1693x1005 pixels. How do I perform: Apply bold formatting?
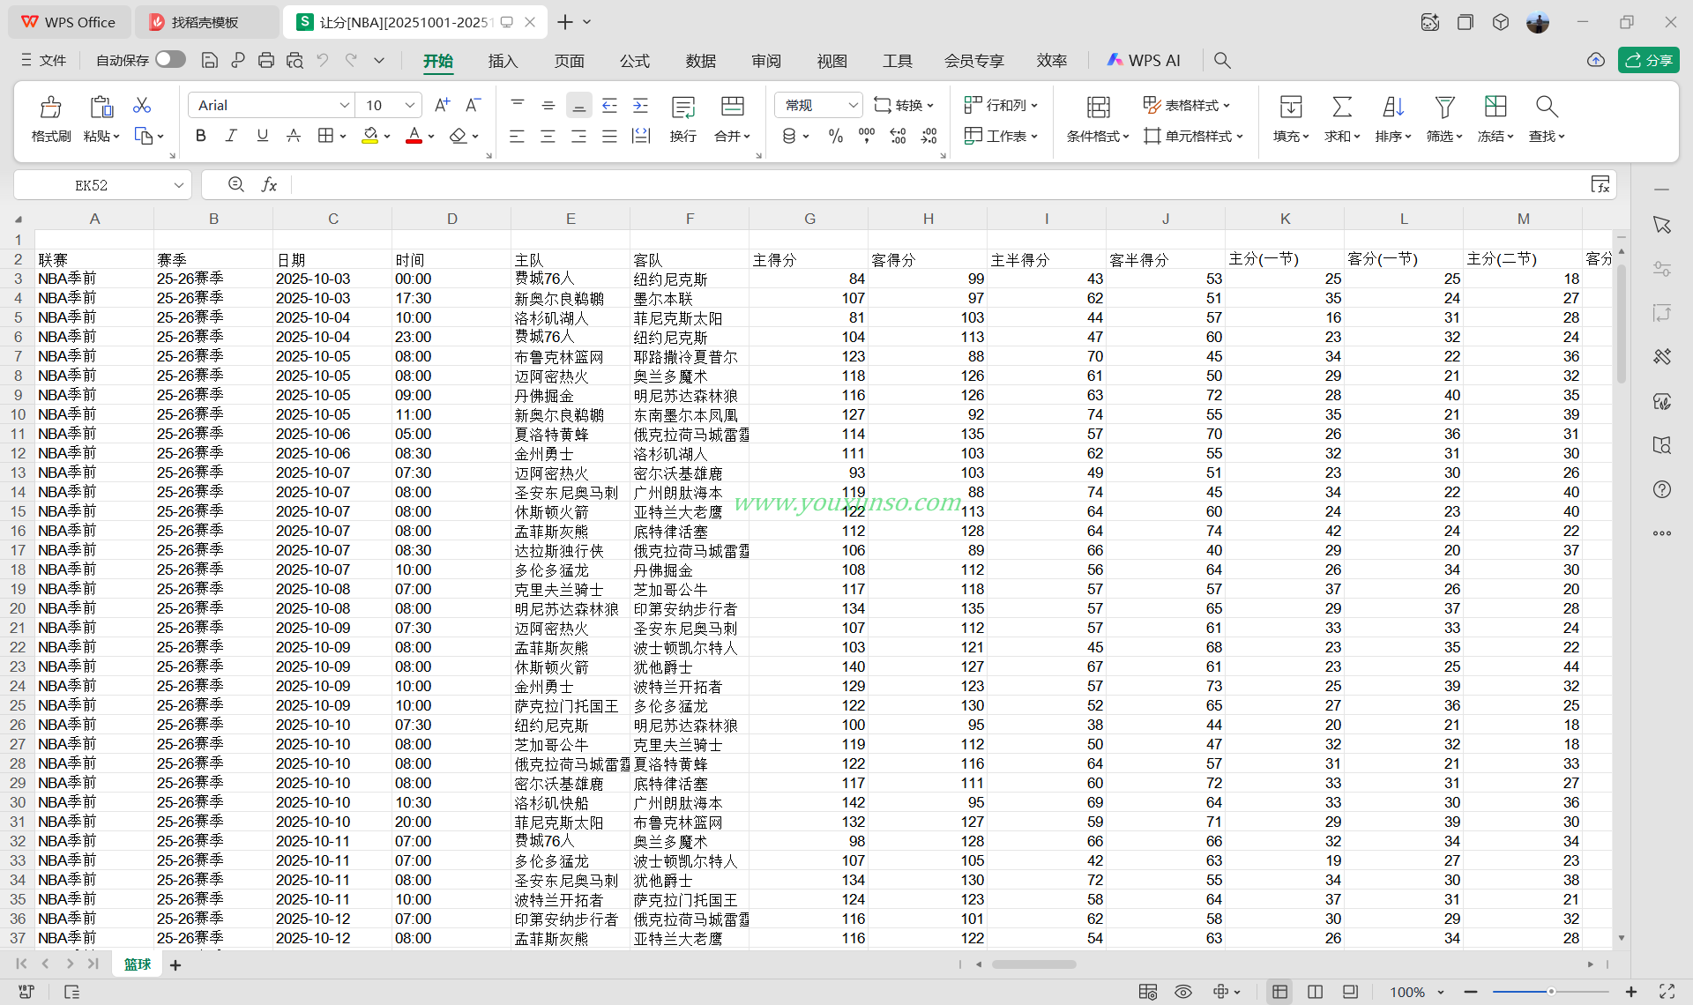coord(201,136)
